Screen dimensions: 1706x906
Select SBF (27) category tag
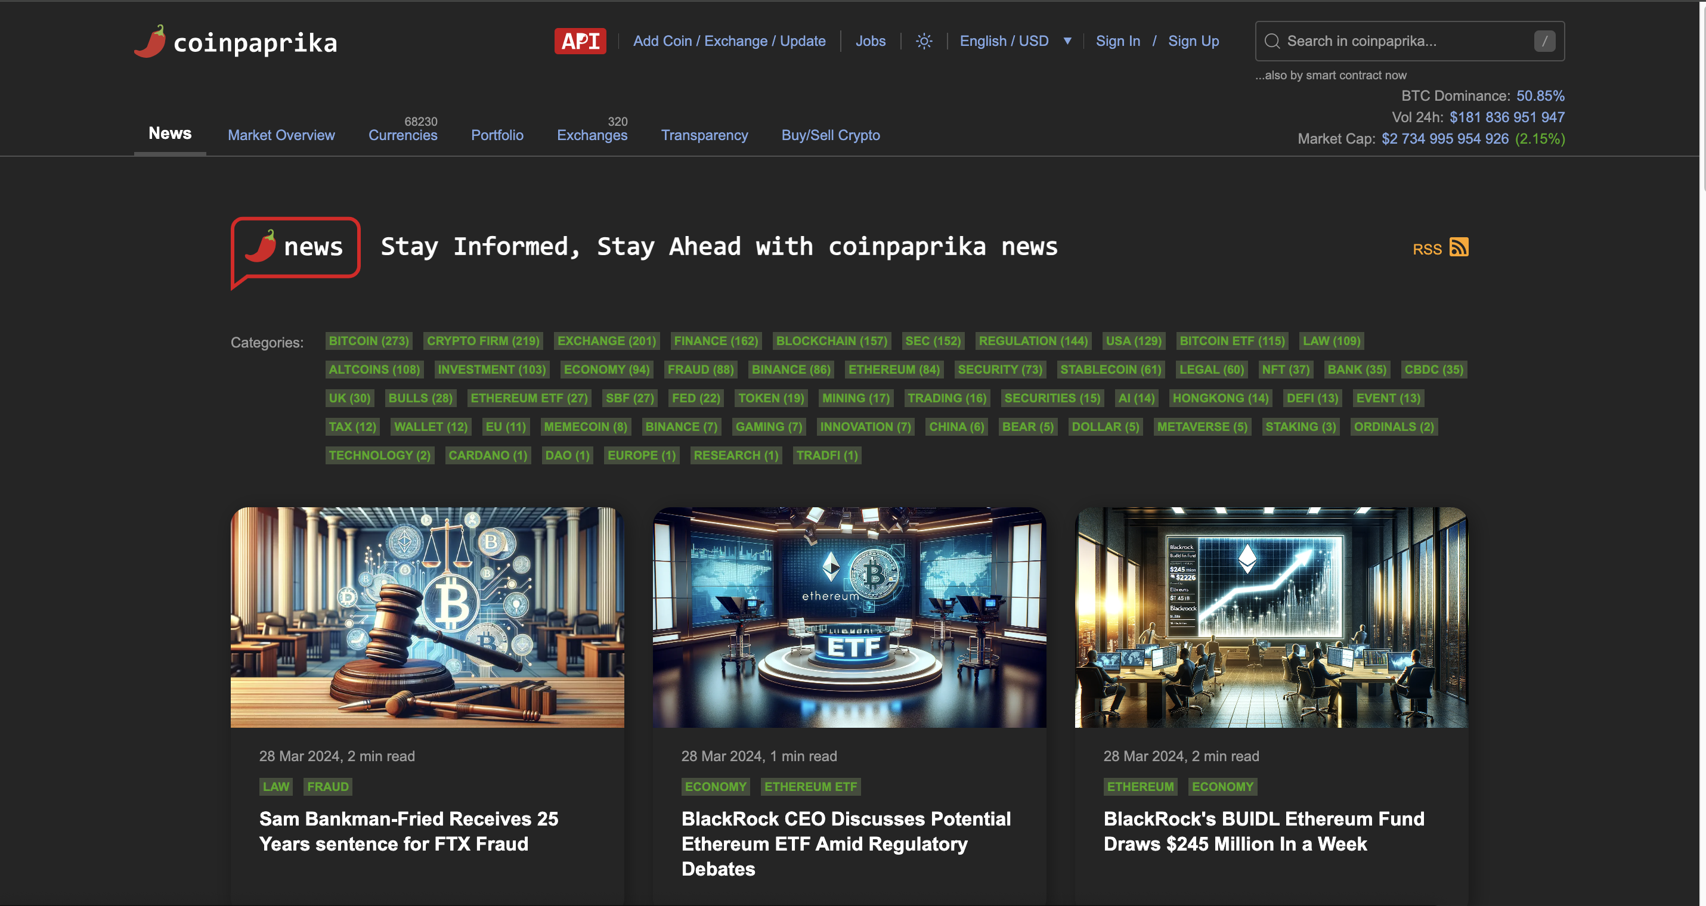pos(629,398)
